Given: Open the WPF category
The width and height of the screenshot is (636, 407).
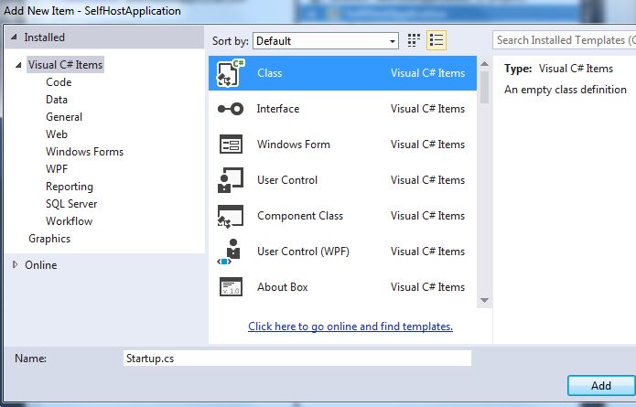Looking at the screenshot, I should click(57, 169).
